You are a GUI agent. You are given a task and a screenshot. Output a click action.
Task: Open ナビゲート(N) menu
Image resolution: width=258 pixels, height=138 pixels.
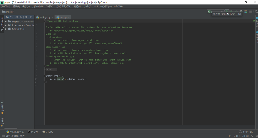38,6
